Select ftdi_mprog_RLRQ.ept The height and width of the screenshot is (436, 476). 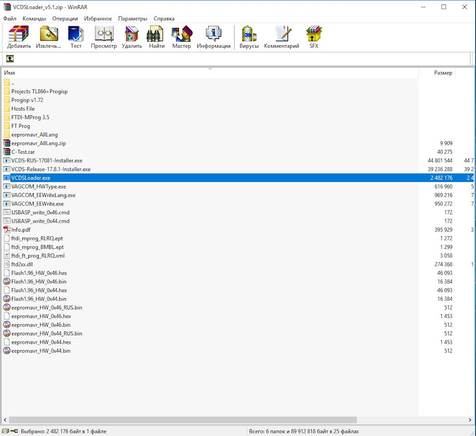coord(37,239)
